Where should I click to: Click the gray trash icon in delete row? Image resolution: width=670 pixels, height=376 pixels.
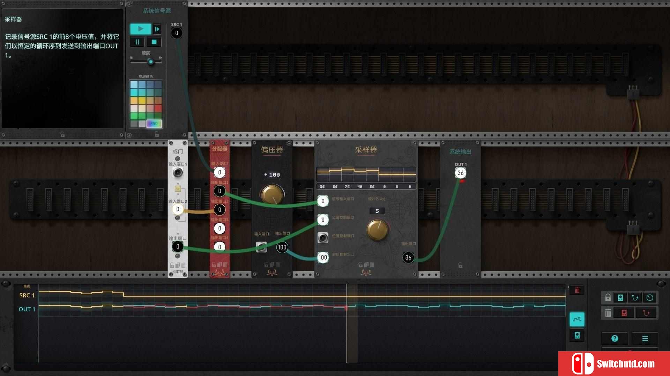(608, 313)
